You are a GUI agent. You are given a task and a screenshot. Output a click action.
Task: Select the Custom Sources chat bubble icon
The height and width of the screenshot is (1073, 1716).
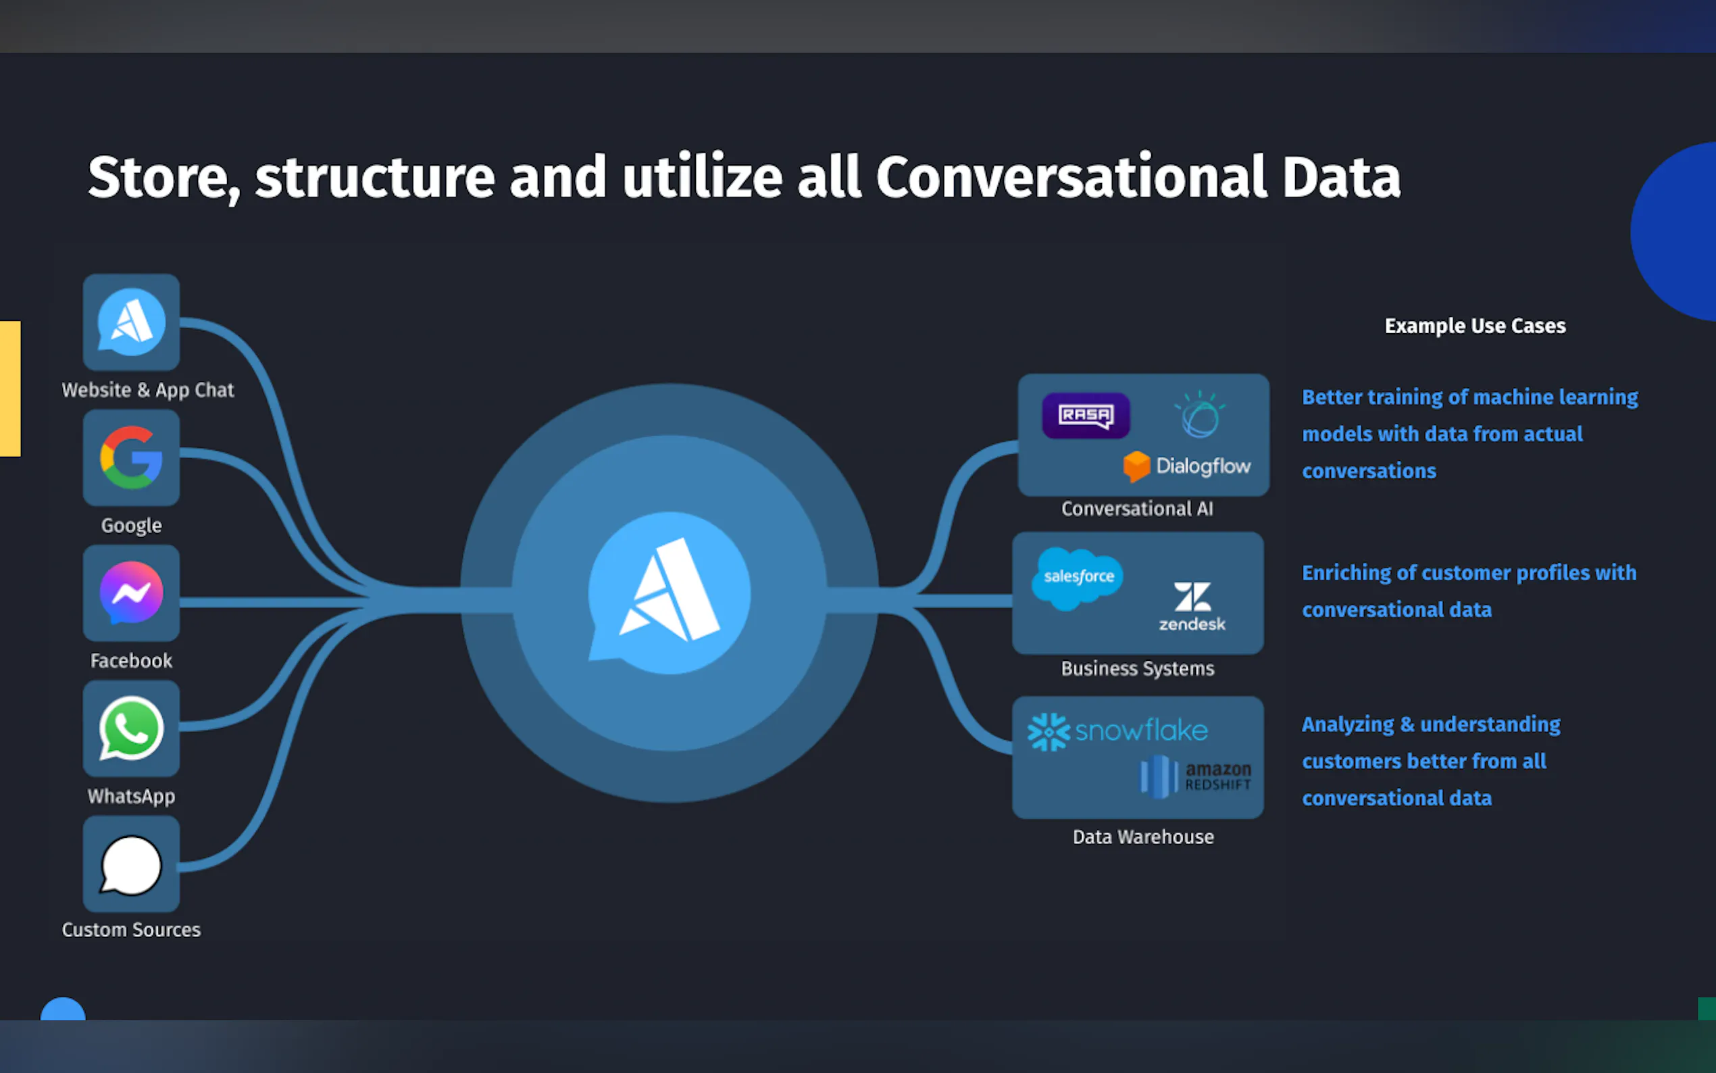tap(131, 864)
